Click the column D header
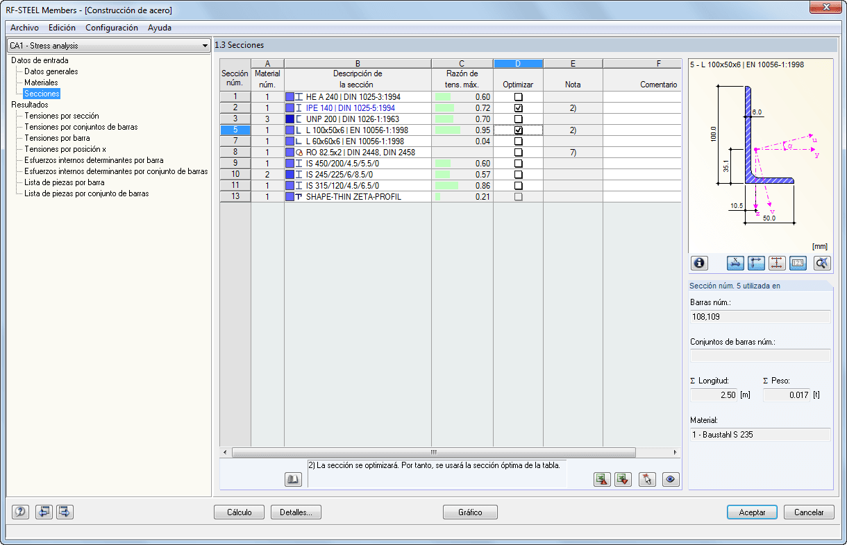This screenshot has height=545, width=847. [518, 64]
